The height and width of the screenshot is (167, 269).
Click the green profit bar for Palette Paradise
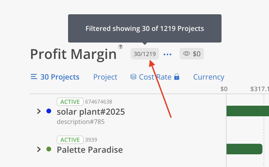click(244, 149)
